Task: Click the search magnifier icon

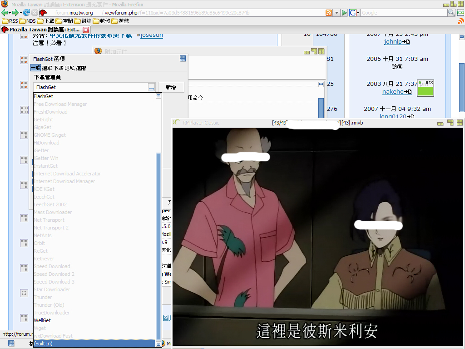Action: click(451, 13)
